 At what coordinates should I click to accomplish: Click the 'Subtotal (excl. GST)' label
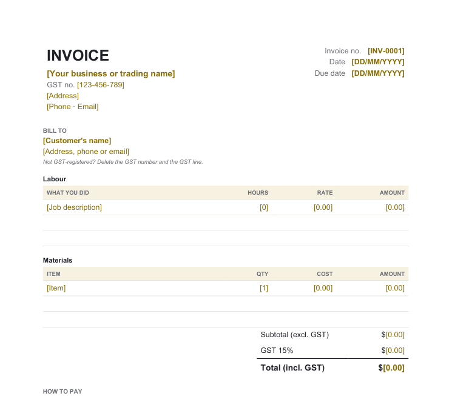pyautogui.click(x=295, y=335)
